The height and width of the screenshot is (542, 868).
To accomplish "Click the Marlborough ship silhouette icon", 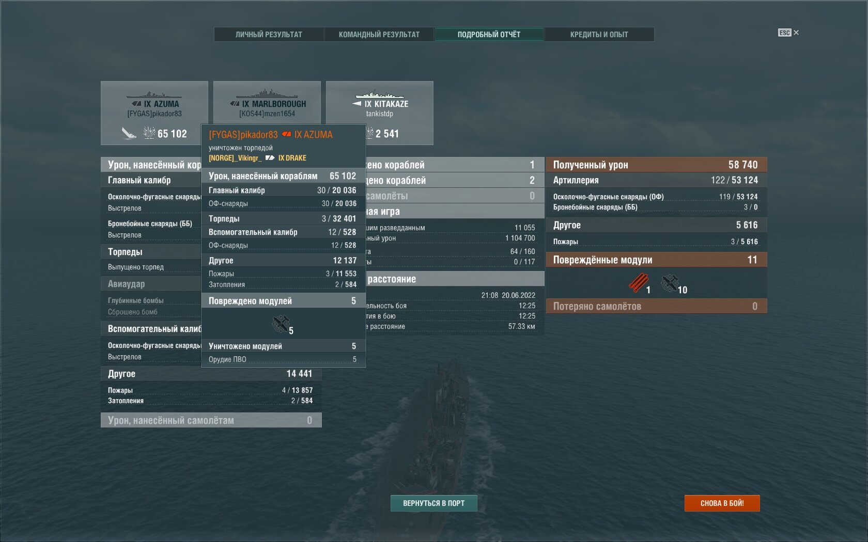I will coord(267,94).
